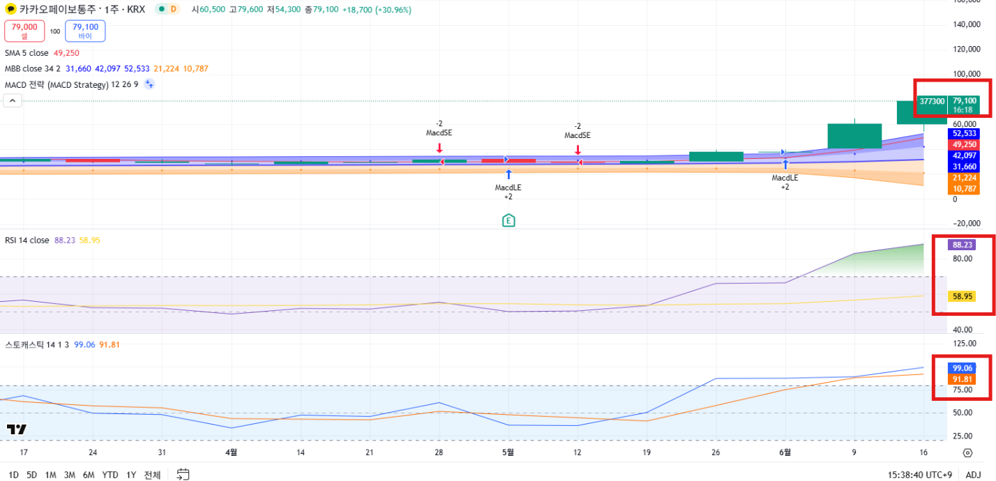
Task: Click the large green candle at 9
Action: 854,136
